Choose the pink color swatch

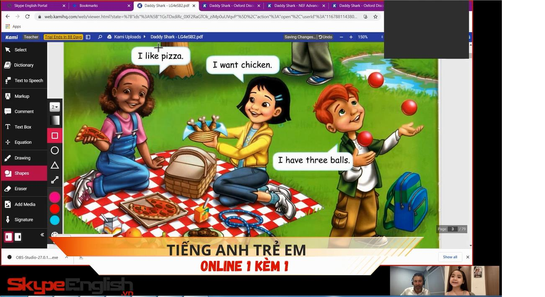click(55, 197)
